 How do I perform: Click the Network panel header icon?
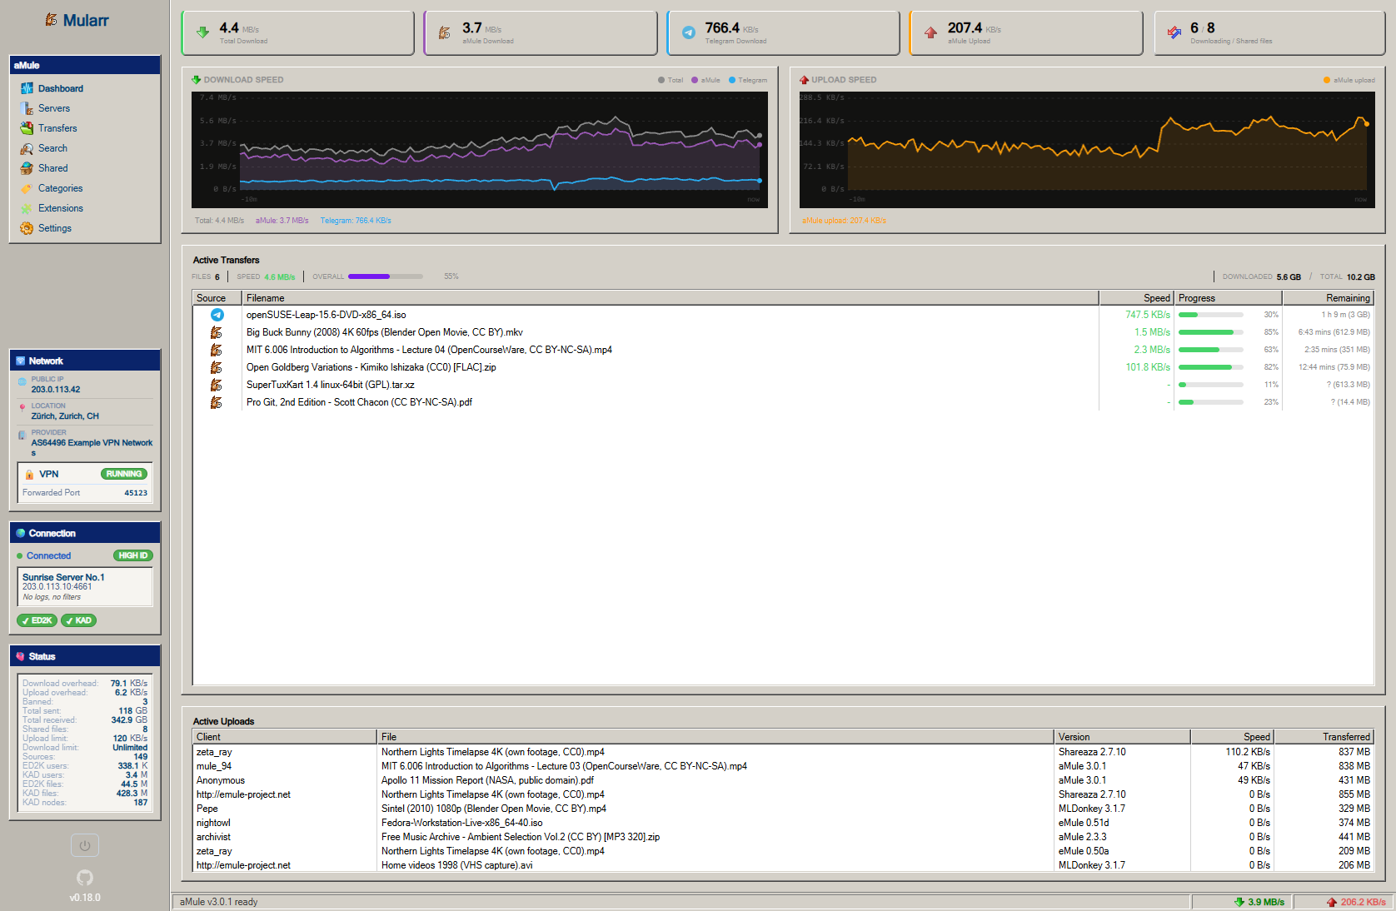pyautogui.click(x=21, y=361)
